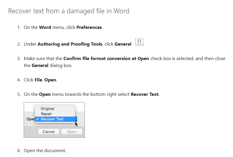Click the heading 'Recover text from a damaged file in Word'

click(x=69, y=11)
